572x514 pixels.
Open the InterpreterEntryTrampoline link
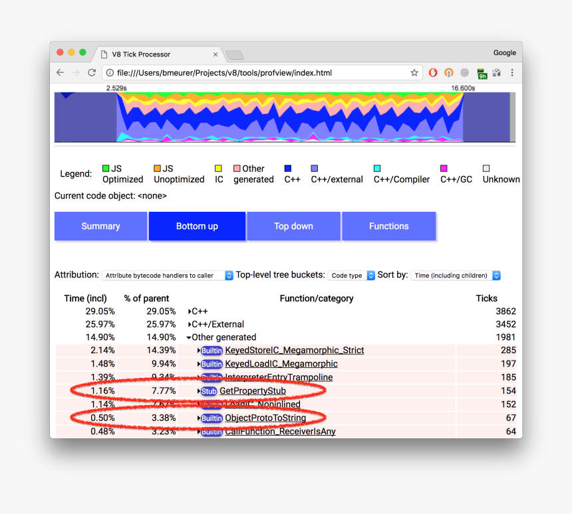click(x=279, y=377)
